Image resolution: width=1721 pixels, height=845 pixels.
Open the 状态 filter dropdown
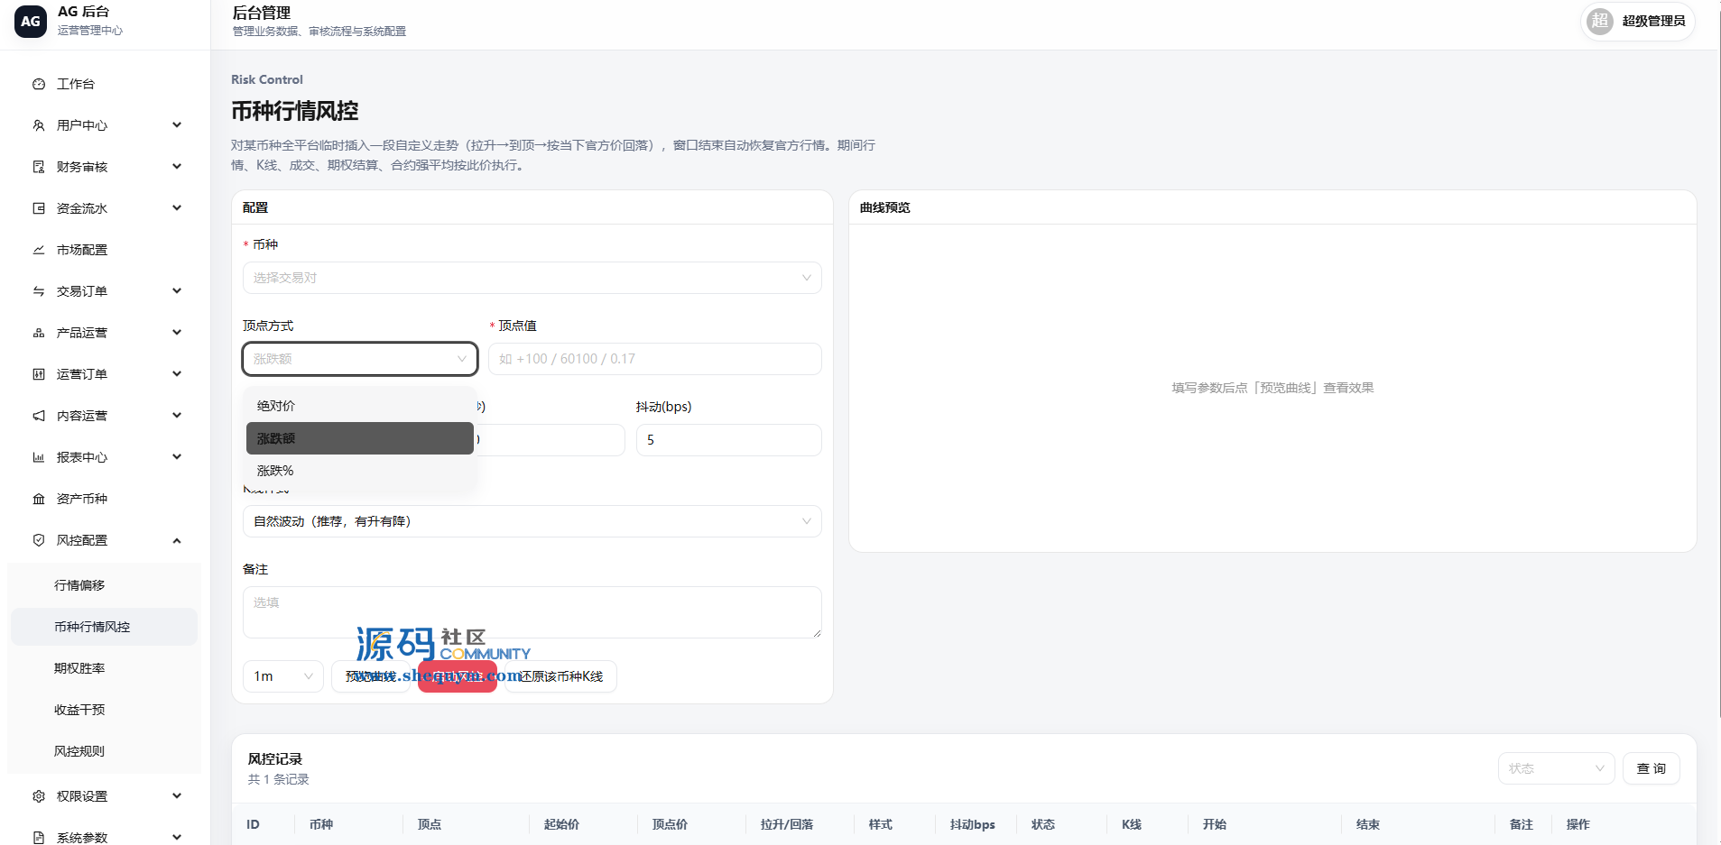tap(1557, 768)
